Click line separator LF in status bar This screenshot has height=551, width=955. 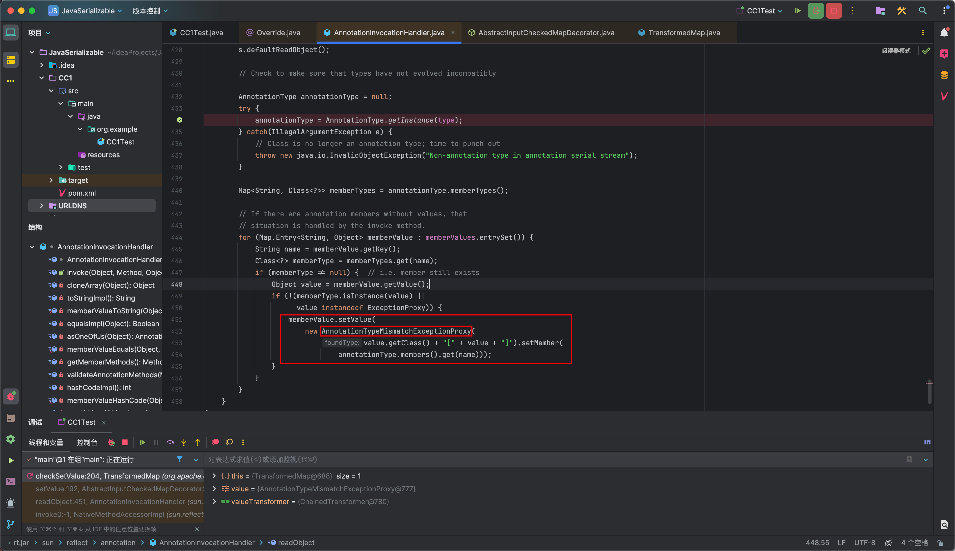tap(841, 543)
